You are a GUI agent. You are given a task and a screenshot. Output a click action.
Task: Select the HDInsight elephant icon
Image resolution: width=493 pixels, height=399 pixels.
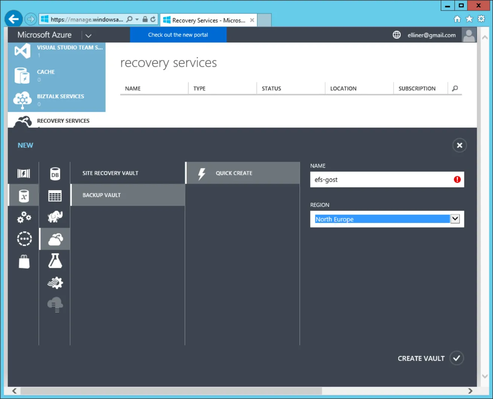click(x=55, y=217)
